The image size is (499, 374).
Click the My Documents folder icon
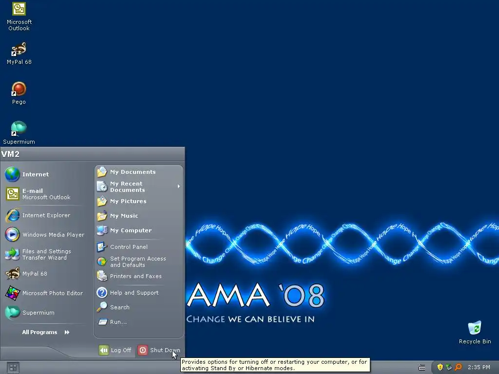(102, 172)
